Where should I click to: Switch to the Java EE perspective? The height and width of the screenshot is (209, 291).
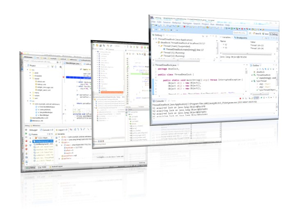[x=257, y=34]
